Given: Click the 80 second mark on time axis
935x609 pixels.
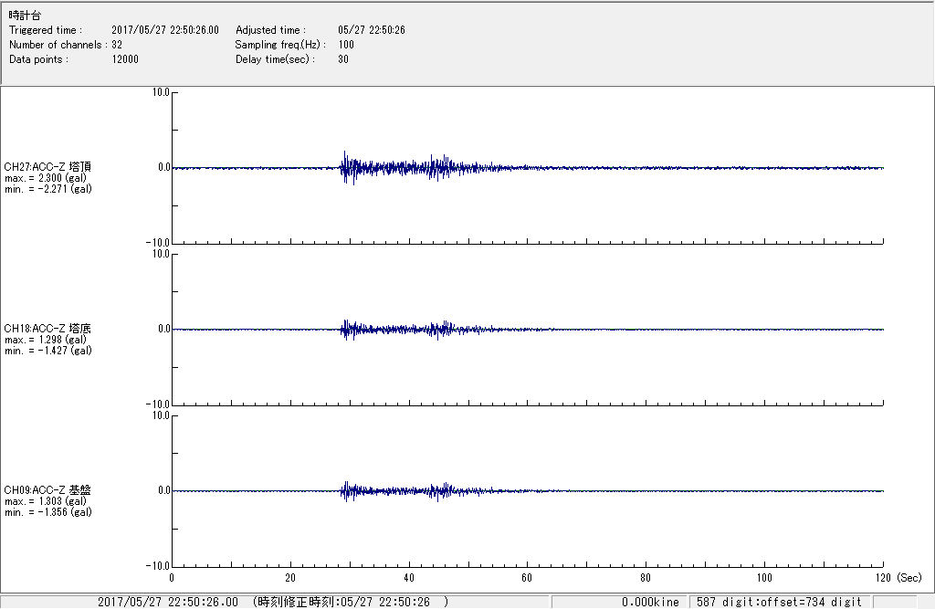Looking at the screenshot, I should point(646,578).
